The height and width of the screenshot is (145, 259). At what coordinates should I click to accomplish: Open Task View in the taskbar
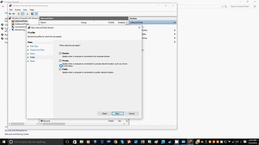point(67,142)
